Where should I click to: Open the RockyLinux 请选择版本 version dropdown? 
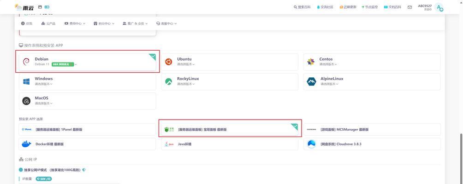[x=186, y=84]
